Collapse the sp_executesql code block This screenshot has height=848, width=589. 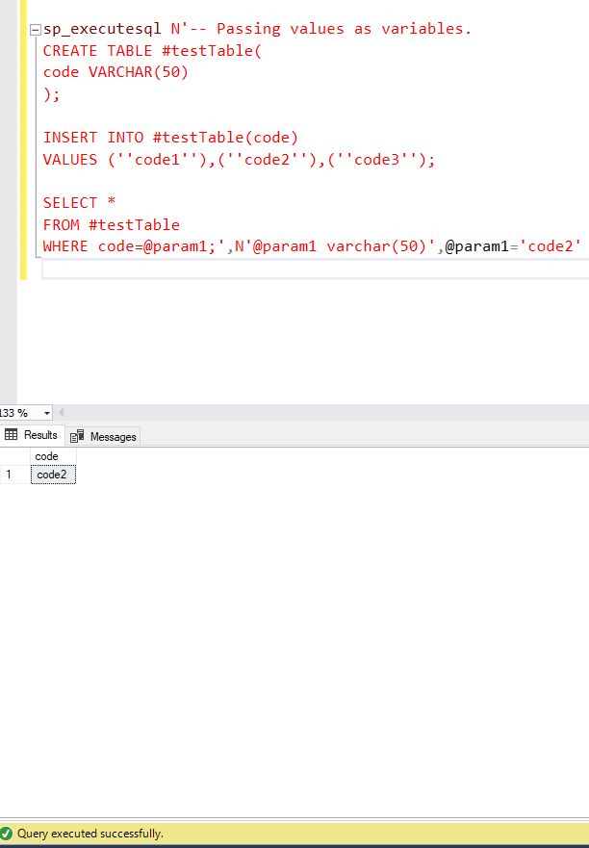point(36,30)
